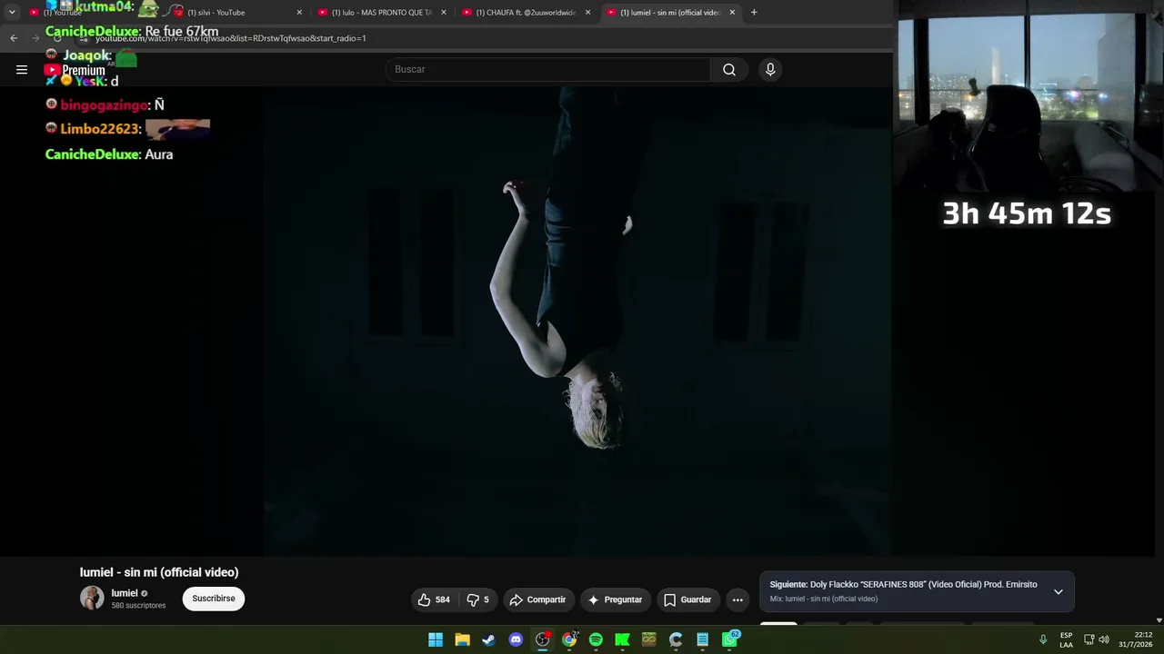Open File Explorer from the taskbar

coord(462,639)
